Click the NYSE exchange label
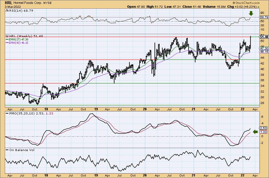 47,3
